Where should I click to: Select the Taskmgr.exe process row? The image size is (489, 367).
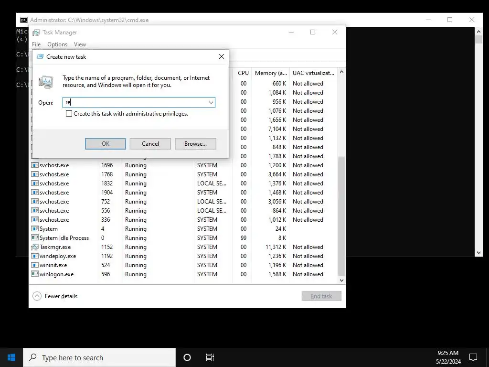point(184,247)
